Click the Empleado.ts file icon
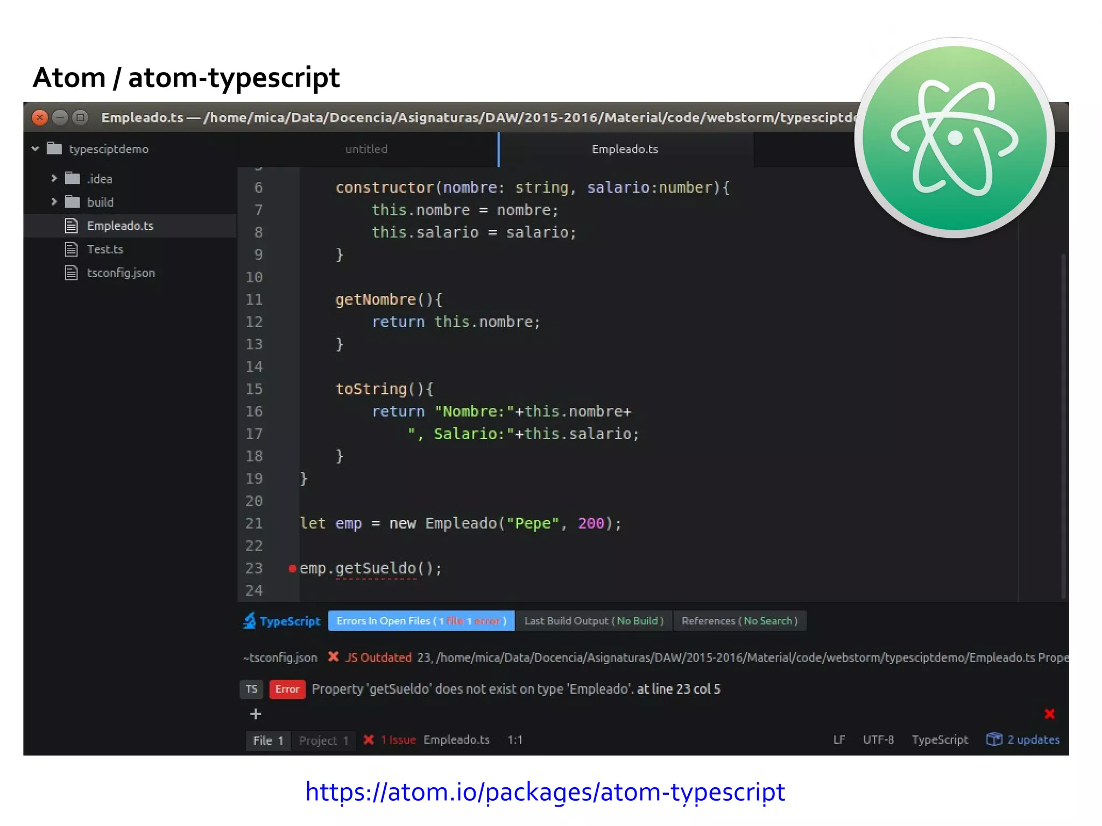1102x826 pixels. coord(72,225)
